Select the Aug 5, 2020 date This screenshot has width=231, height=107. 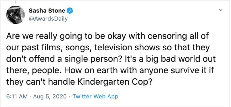[50, 97]
